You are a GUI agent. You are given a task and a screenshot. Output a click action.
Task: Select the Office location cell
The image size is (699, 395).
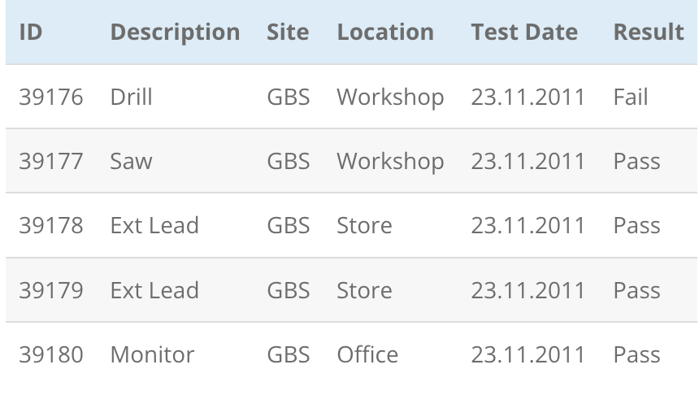[367, 354]
